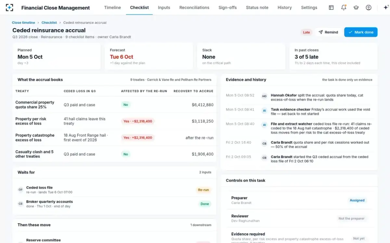Click the In past closes 3 of 5 late card

[333, 56]
